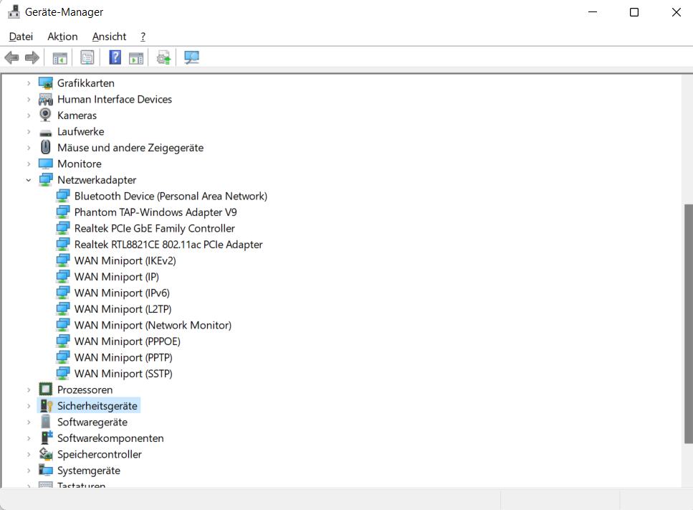Expand the Kameras node

[x=29, y=115]
